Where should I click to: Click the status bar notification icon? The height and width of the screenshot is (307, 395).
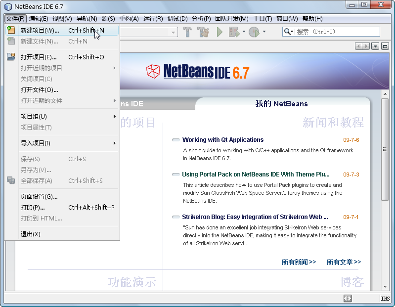(348, 299)
